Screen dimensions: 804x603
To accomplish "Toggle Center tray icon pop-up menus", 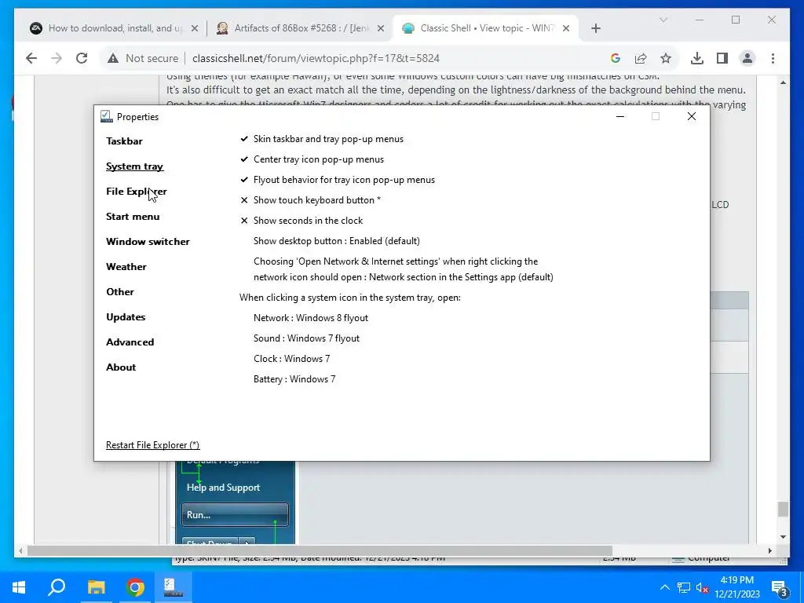I will coord(312,159).
